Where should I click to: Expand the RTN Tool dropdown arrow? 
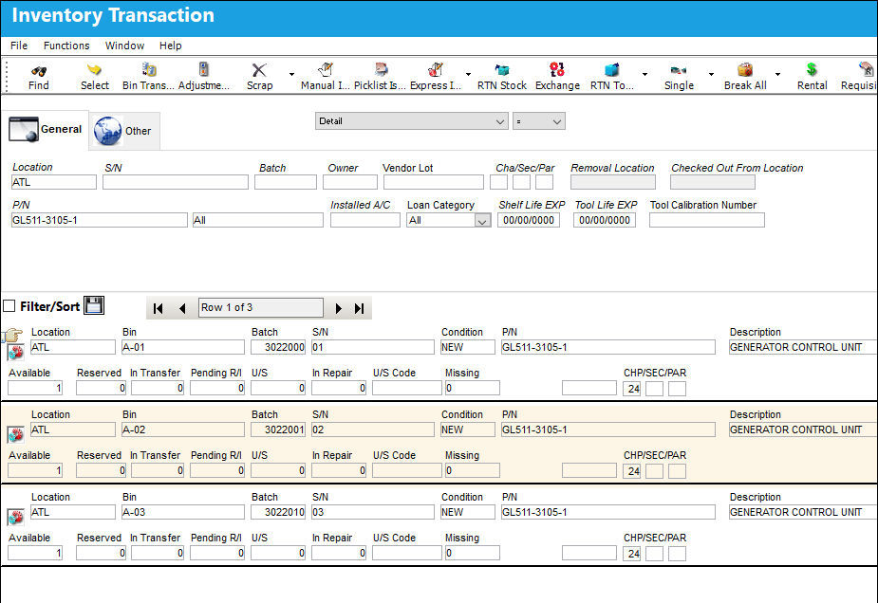(645, 74)
